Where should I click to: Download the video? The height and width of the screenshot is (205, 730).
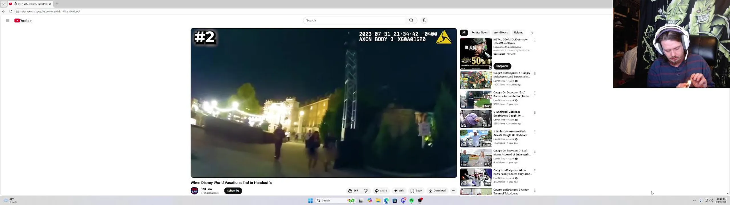click(437, 191)
